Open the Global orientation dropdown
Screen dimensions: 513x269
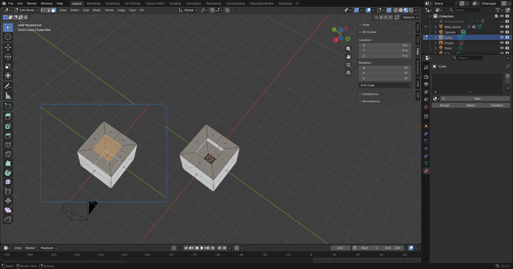pos(188,10)
